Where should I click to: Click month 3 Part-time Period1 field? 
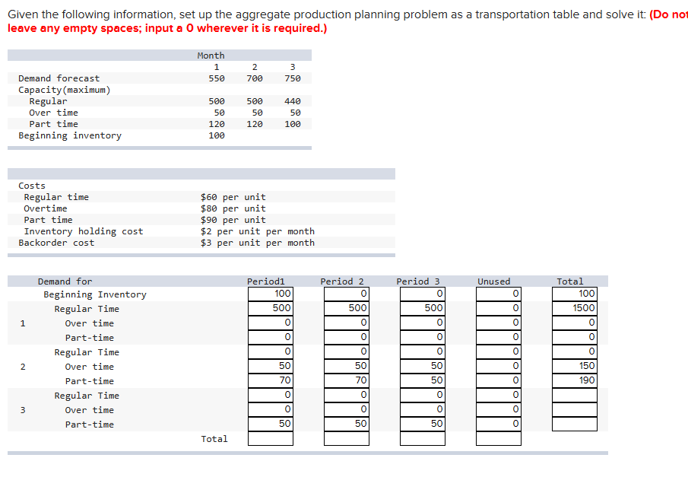[x=271, y=425]
